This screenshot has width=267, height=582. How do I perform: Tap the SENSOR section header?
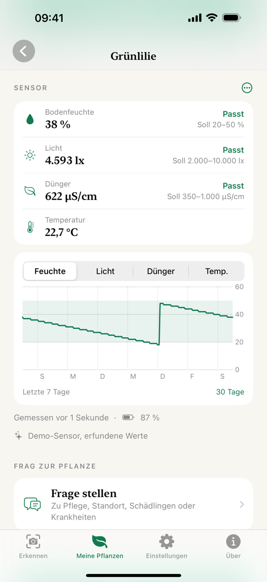pyautogui.click(x=30, y=88)
